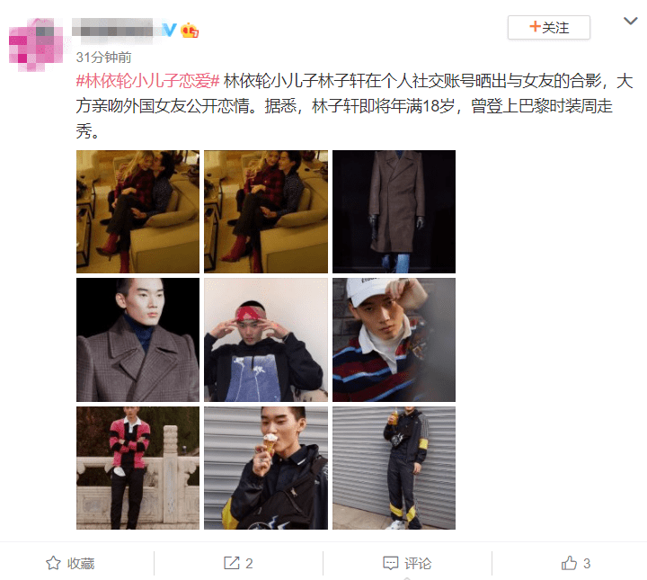Open the first couple-on-sofa photo
This screenshot has height=580, width=647.
click(x=137, y=212)
